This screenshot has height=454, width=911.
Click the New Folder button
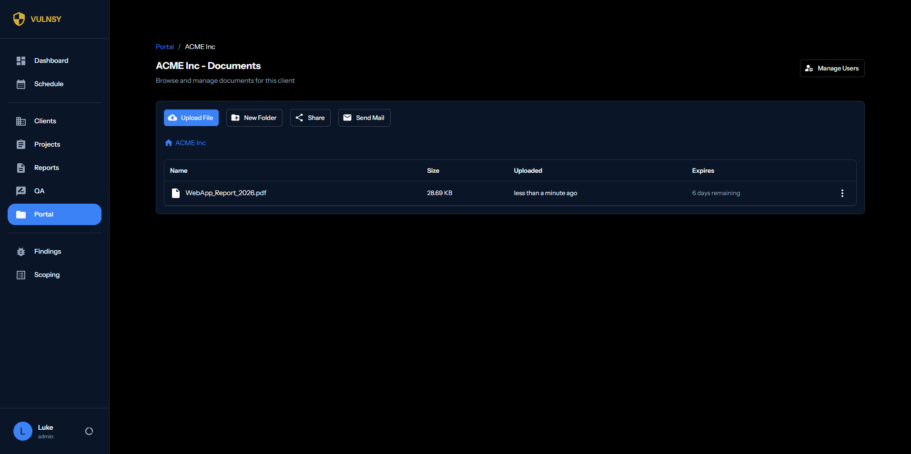[254, 118]
